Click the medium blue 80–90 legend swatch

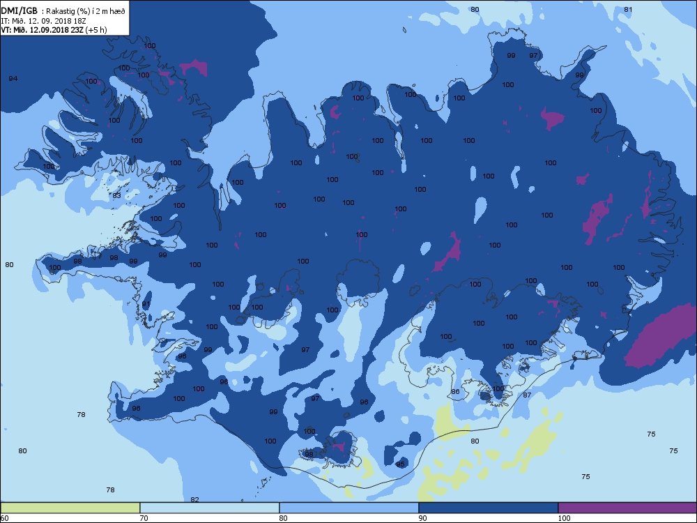pyautogui.click(x=349, y=508)
